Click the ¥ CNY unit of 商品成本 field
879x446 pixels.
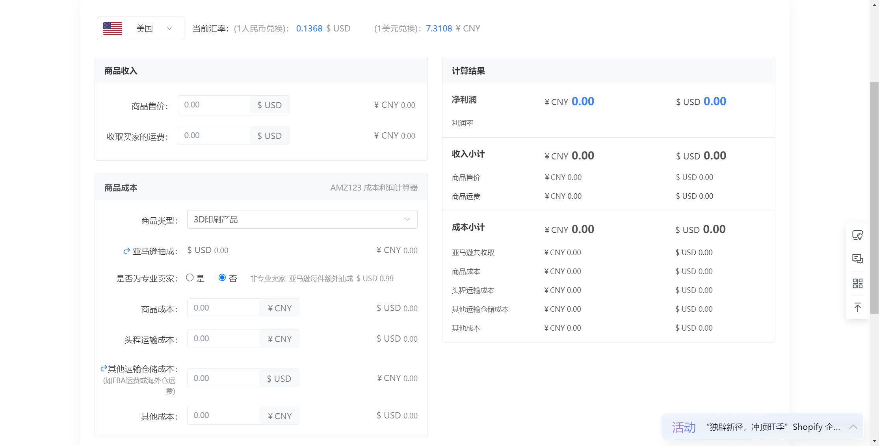pyautogui.click(x=279, y=308)
